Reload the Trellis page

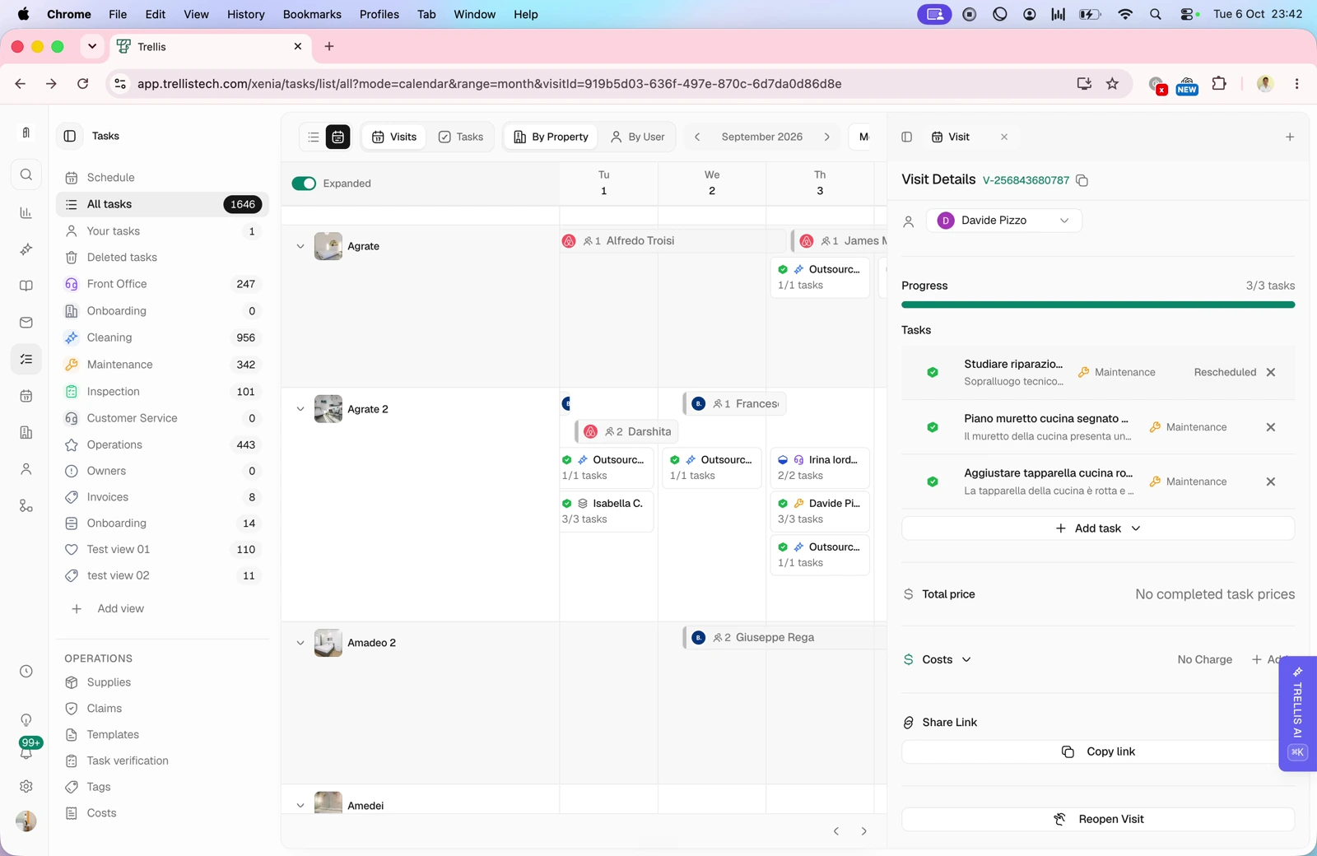(82, 84)
